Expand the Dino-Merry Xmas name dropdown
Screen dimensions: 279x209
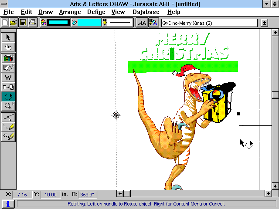pyautogui.click(x=264, y=23)
